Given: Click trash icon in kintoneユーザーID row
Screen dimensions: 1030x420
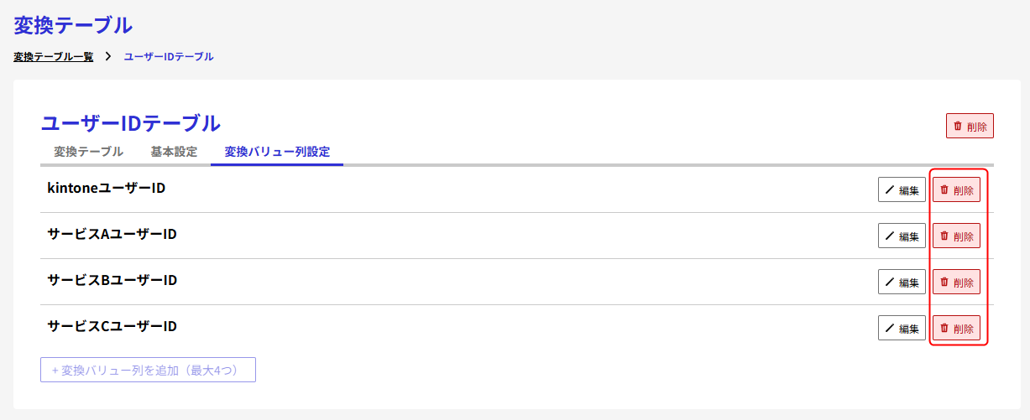Looking at the screenshot, I should pyautogui.click(x=944, y=190).
